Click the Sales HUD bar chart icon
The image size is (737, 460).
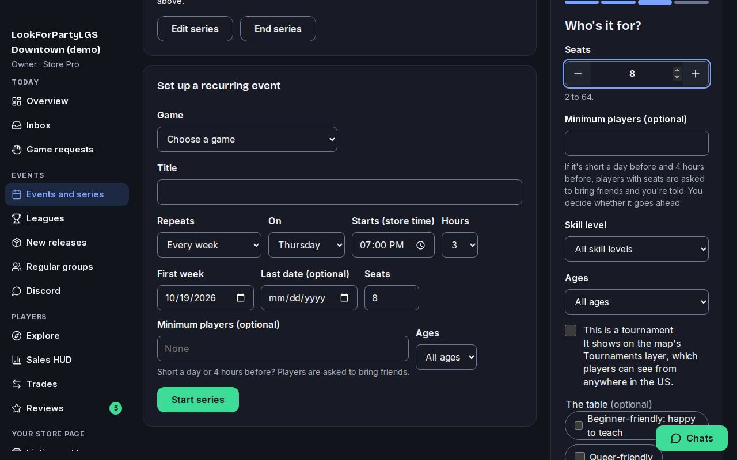click(17, 360)
